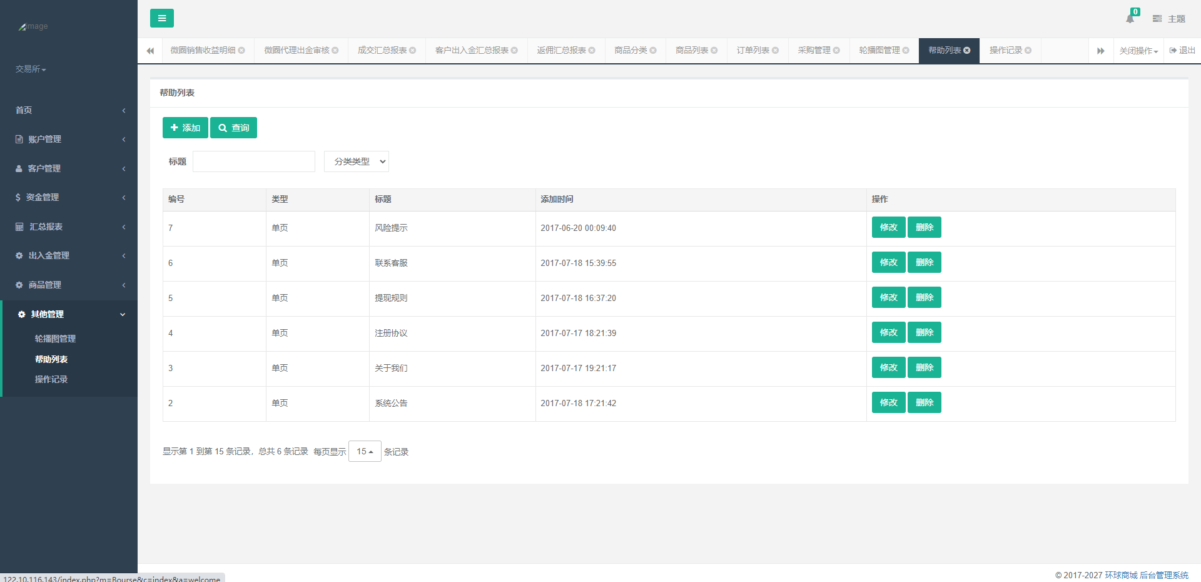Screen dimensions: 1201x582
Task: Select 轮播图管理 in the sidebar submenu
Action: point(55,339)
